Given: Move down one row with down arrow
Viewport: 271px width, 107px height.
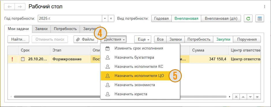Looking at the screenshot, I should (x=250, y=97).
